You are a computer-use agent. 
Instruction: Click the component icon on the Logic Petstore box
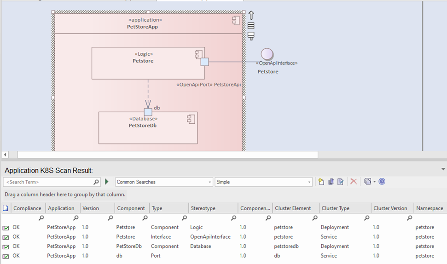click(199, 54)
